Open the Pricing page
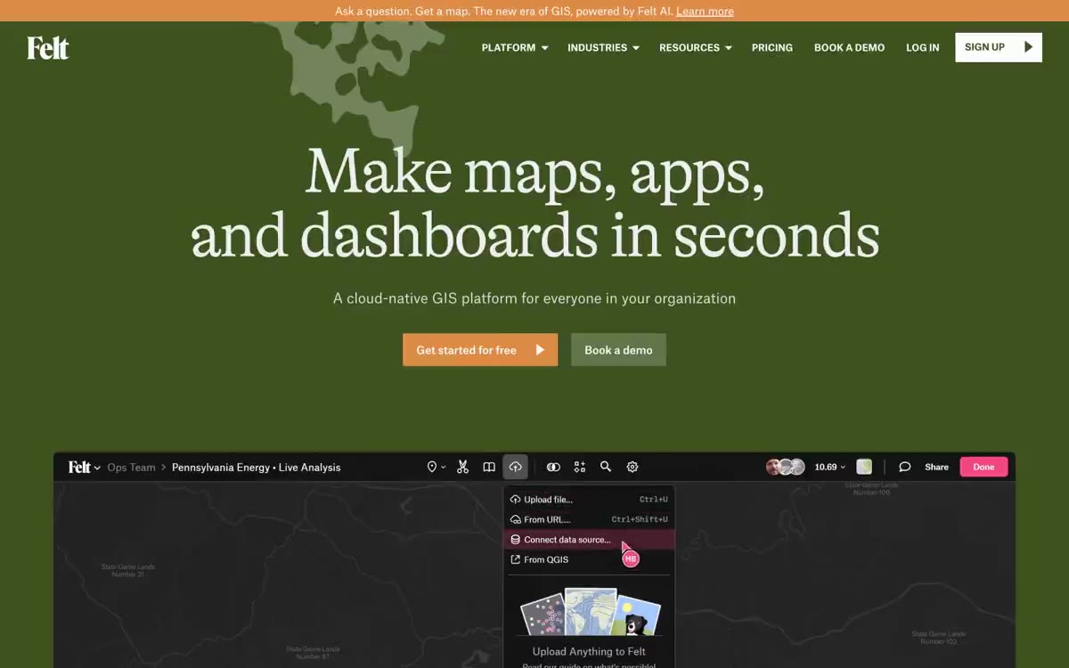This screenshot has height=668, width=1069. [x=772, y=48]
